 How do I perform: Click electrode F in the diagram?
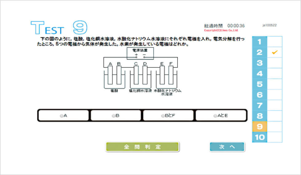tap(171, 75)
